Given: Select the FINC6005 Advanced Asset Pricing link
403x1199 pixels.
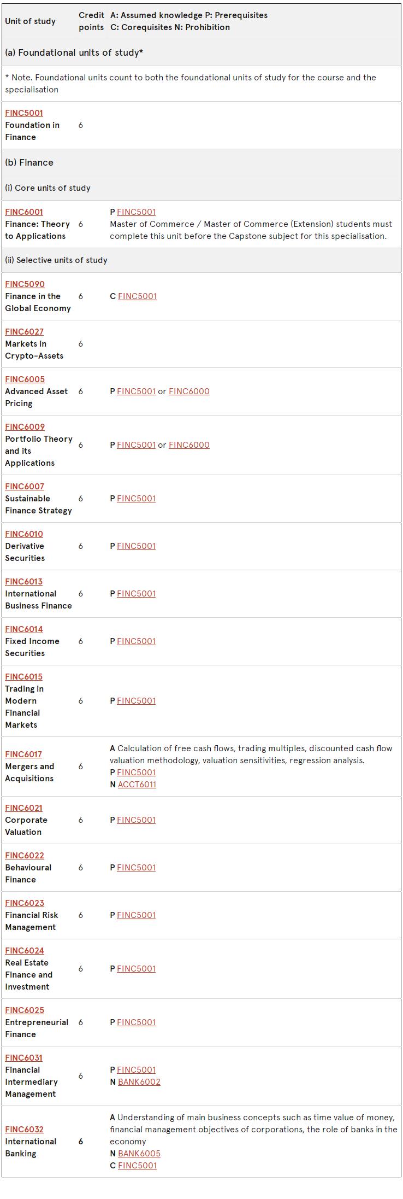Looking at the screenshot, I should (25, 379).
